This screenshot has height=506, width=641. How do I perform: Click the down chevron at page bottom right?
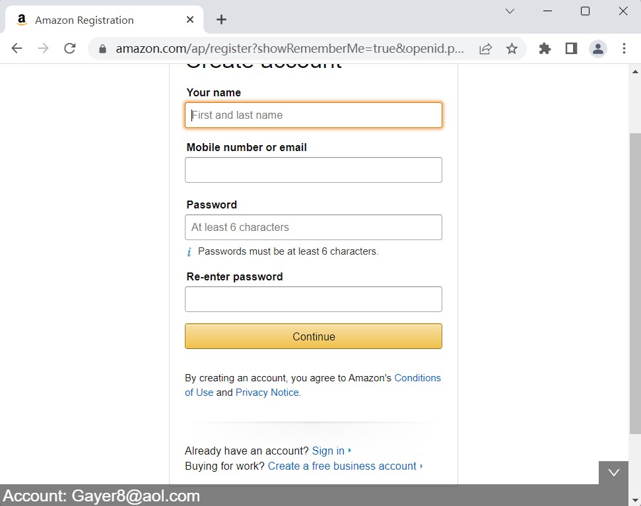[613, 472]
